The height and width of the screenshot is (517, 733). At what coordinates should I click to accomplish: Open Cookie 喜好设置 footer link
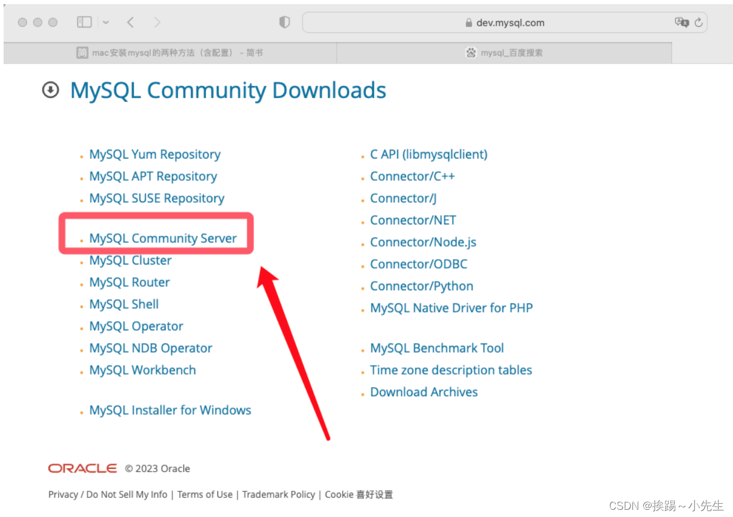point(359,495)
